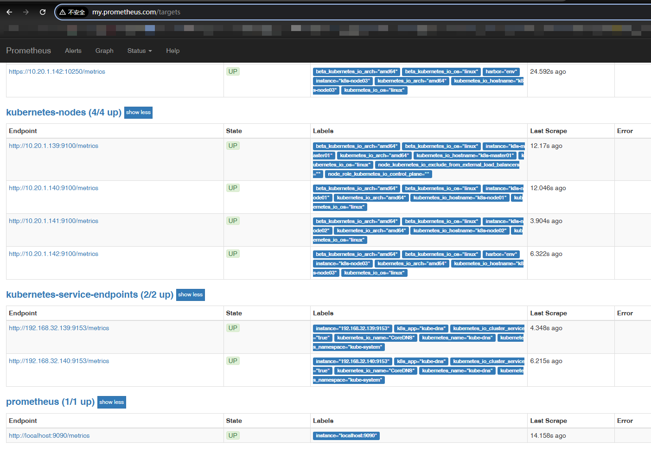
Task: Click last scrape value 3.904s ago
Action: (x=546, y=221)
